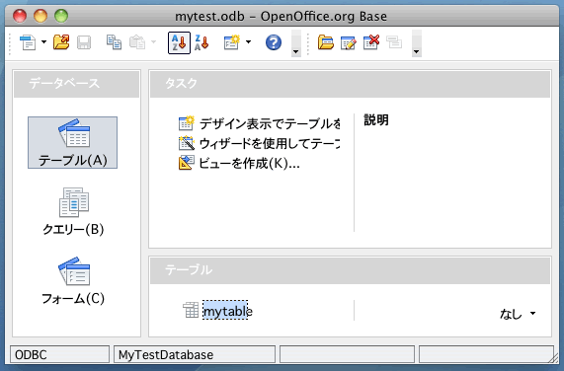Click the Open file folder icon
This screenshot has width=564, height=371.
pos(61,42)
